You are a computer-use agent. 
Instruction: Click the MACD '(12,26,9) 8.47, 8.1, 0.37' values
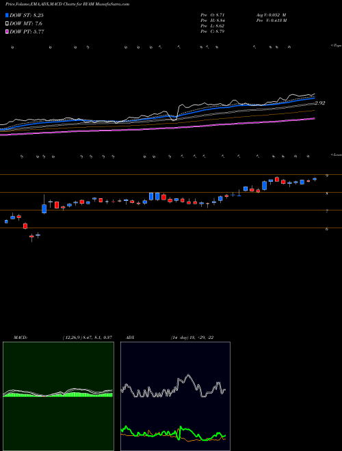tap(88, 338)
